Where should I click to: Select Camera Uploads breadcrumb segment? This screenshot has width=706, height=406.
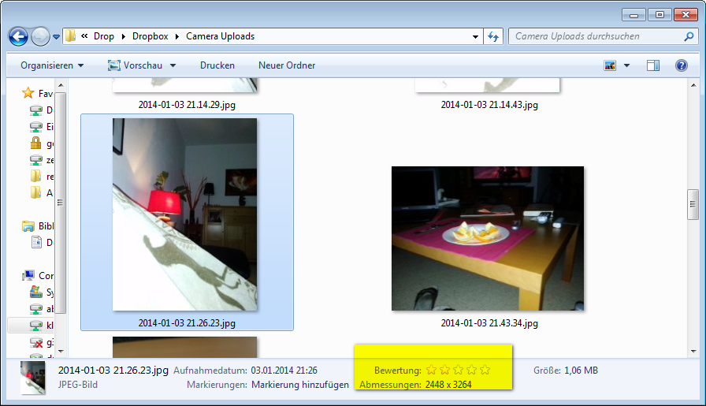coord(220,36)
